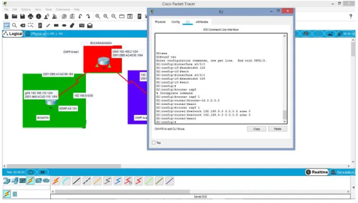The image size is (358, 203).
Task: Print using the printer icon
Action: (x=30, y=16)
